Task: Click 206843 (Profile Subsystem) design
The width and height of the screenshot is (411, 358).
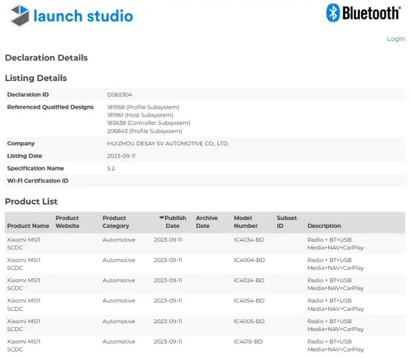Action: click(x=145, y=131)
